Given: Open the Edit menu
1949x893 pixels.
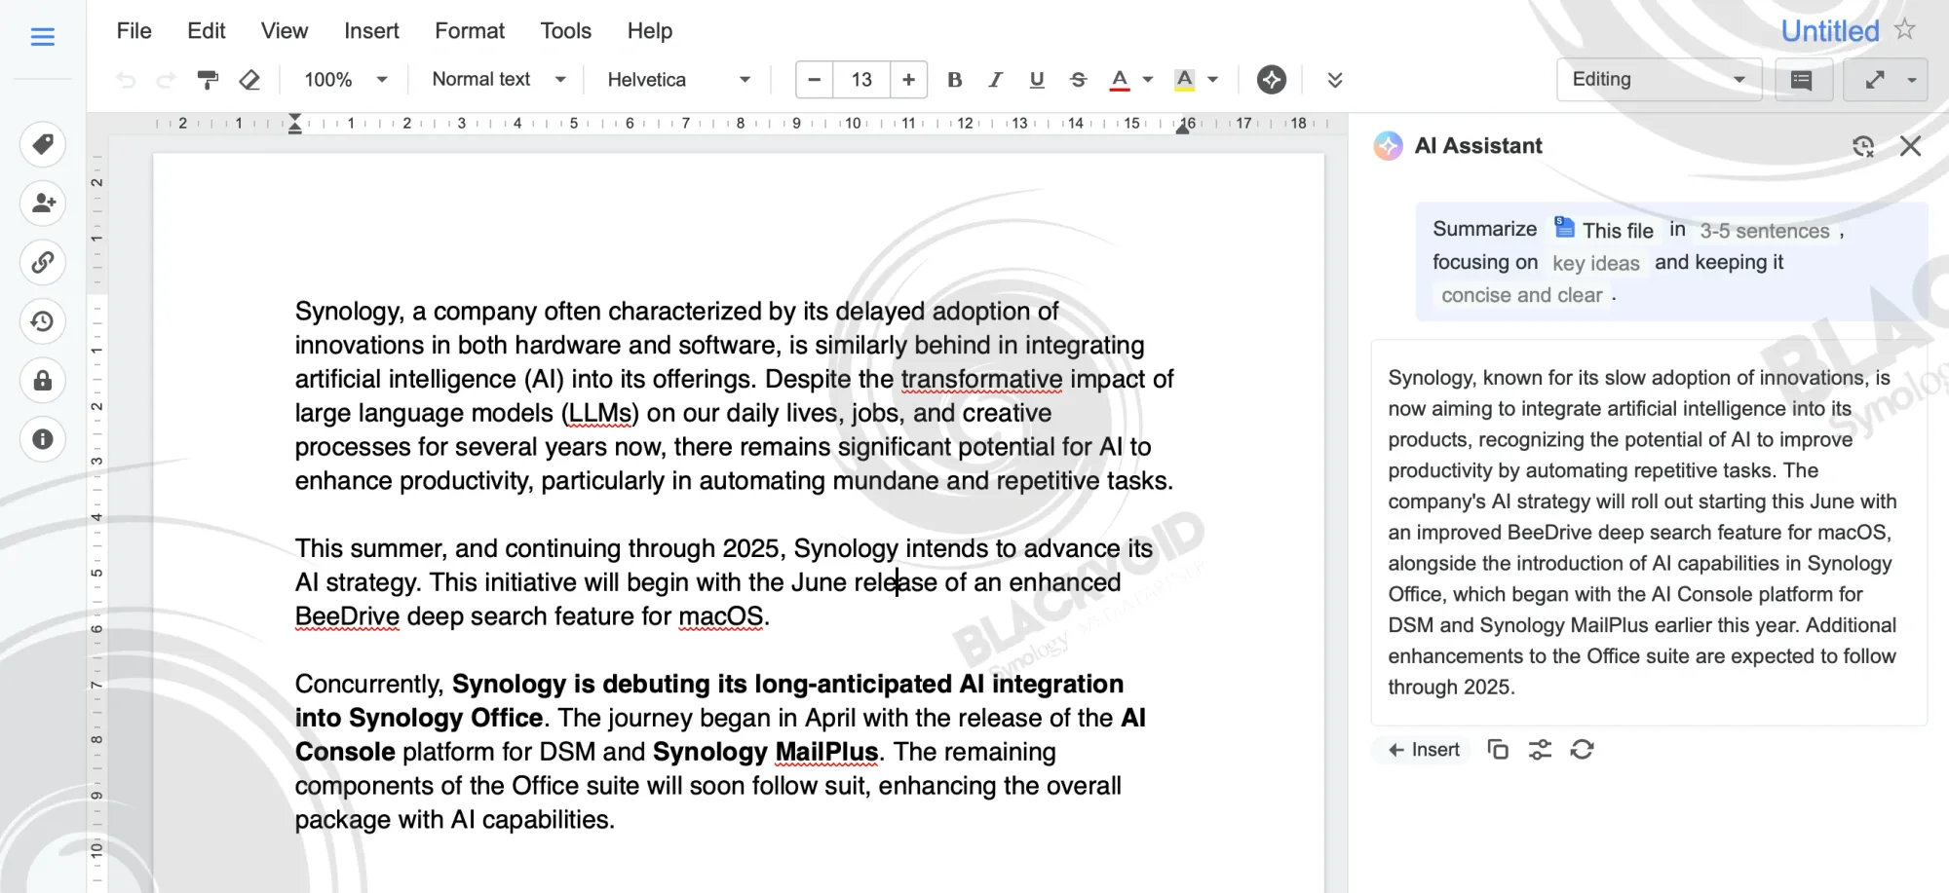Looking at the screenshot, I should coord(207,31).
